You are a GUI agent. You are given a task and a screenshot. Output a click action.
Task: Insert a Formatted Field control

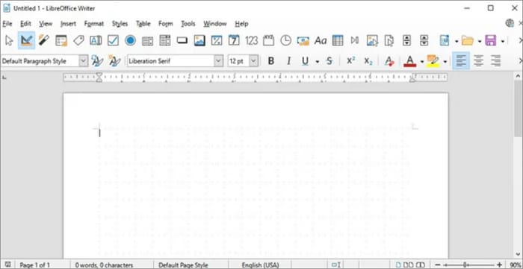pyautogui.click(x=217, y=40)
